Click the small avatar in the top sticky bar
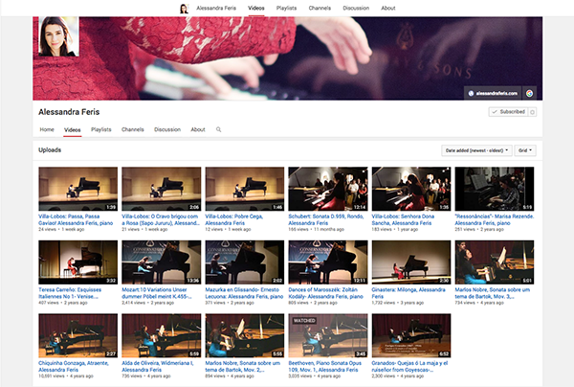 (x=184, y=8)
